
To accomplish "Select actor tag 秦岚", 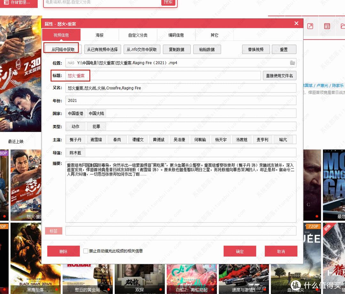I will (117, 140).
